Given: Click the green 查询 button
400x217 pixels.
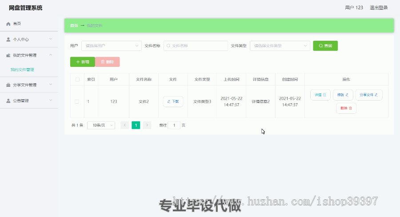Looking at the screenshot, I should [325, 46].
